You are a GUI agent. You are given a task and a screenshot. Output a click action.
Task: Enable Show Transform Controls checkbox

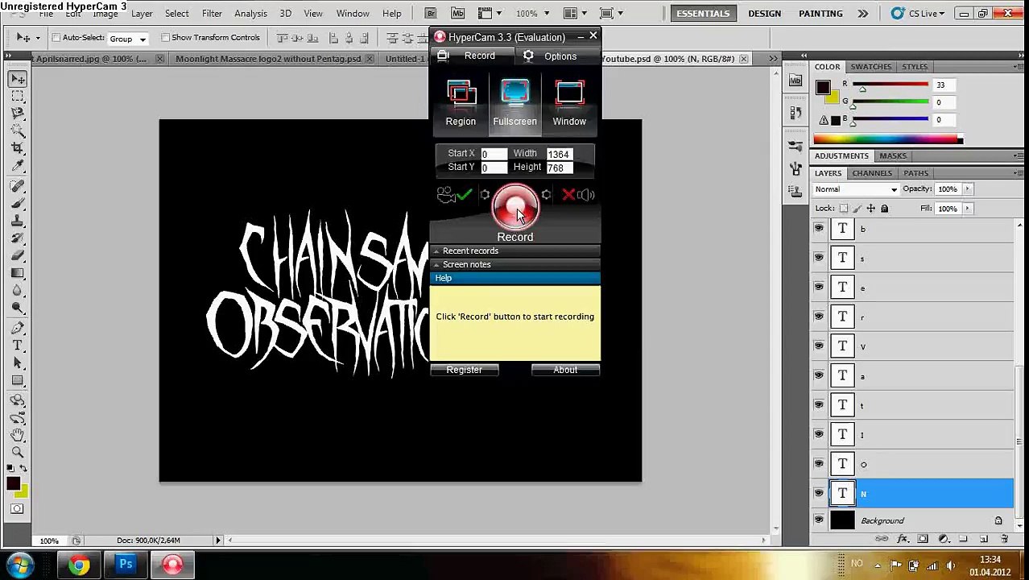(165, 38)
